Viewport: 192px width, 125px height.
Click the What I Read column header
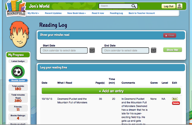coord(65,83)
